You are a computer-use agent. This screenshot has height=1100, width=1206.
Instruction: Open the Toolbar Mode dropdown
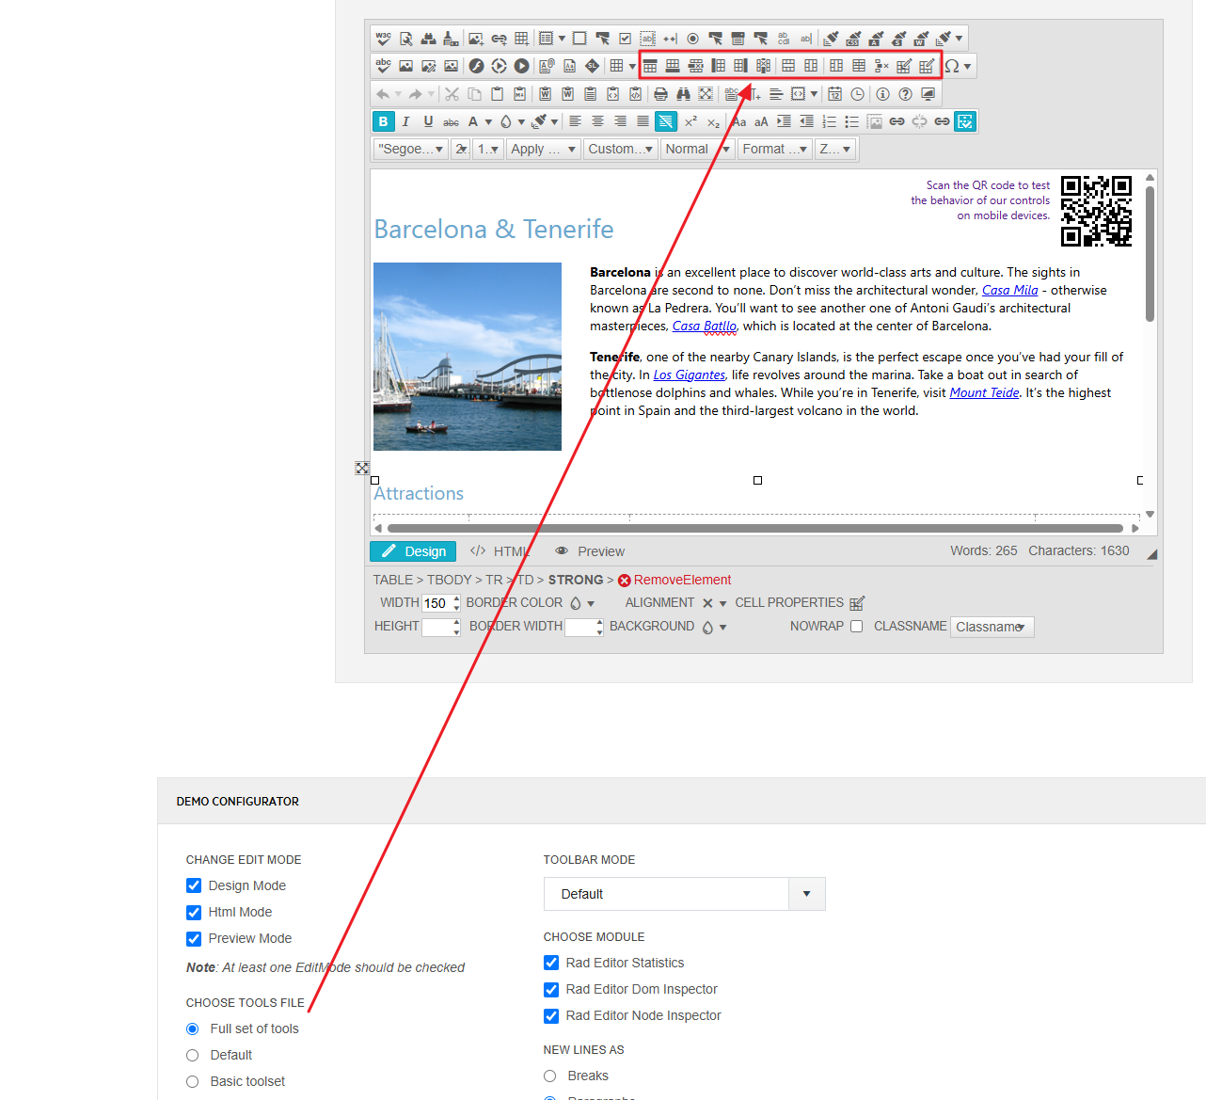click(806, 894)
